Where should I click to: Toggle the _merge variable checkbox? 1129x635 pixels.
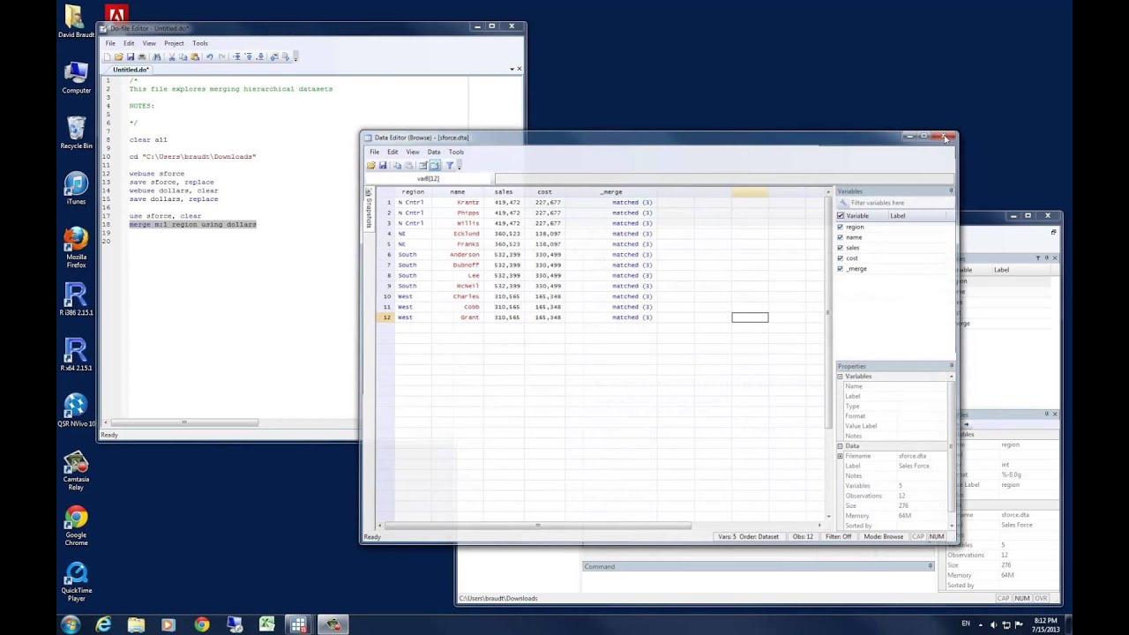tap(840, 269)
